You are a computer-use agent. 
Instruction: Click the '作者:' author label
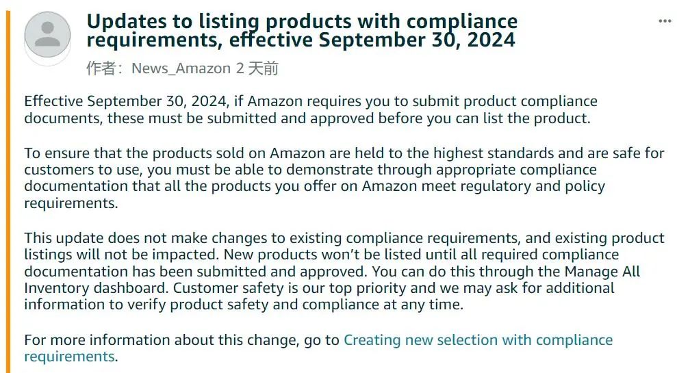(105, 68)
